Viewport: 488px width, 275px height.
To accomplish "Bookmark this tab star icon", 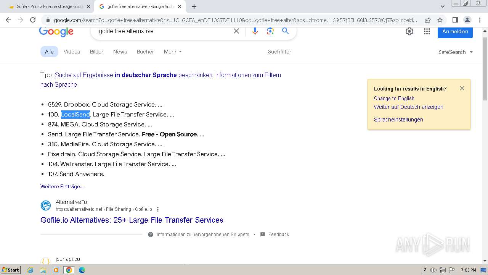I will [x=440, y=20].
